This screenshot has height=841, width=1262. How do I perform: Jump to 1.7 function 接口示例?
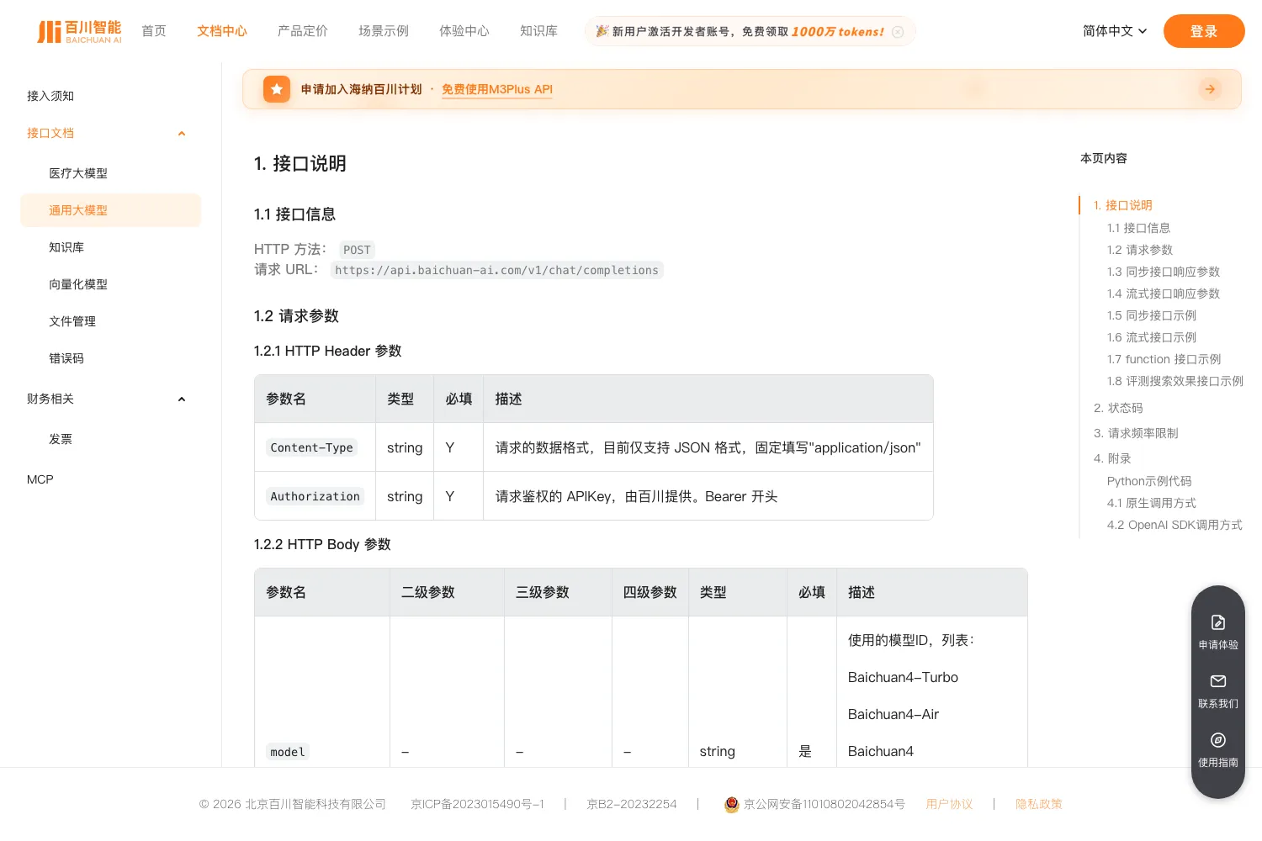click(1164, 359)
